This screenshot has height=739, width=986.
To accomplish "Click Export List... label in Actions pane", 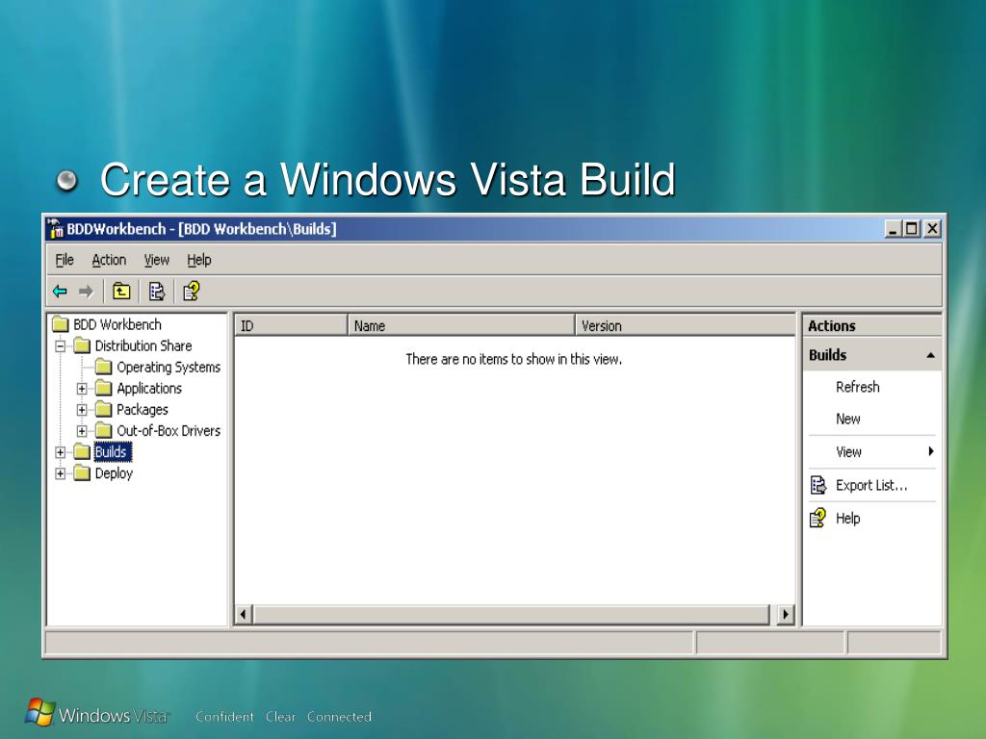I will [871, 485].
